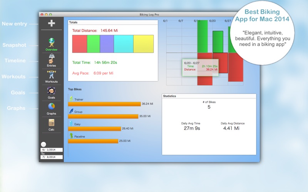This screenshot has height=192, width=308.
Task: Open the Overview globe icon
Action: click(x=52, y=43)
